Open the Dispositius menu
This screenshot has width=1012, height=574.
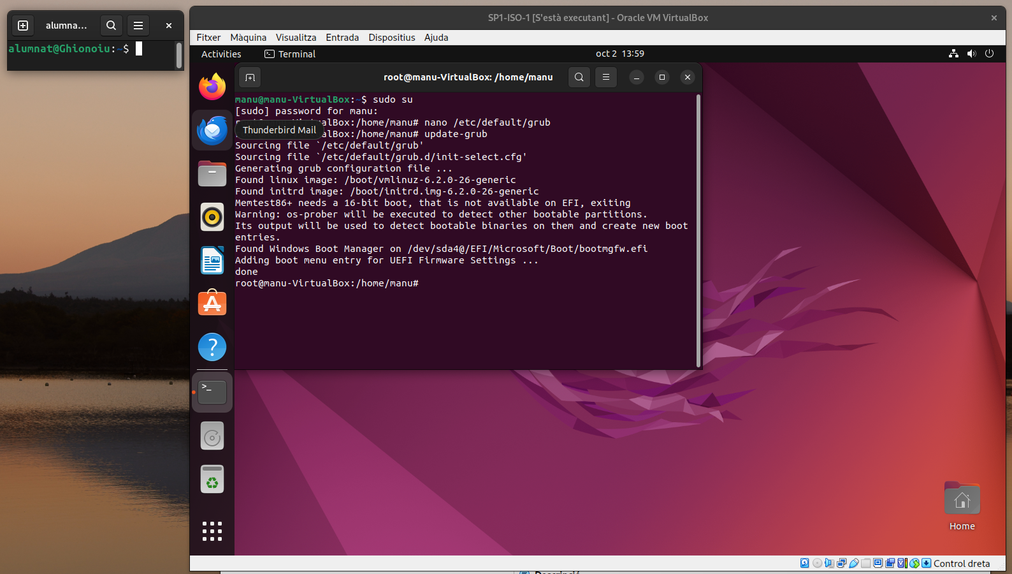pos(391,38)
